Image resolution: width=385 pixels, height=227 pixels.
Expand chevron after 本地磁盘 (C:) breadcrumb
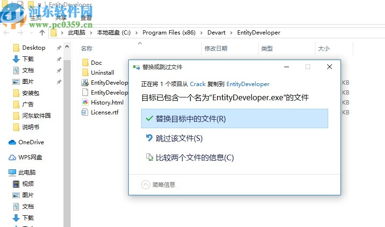(x=136, y=33)
